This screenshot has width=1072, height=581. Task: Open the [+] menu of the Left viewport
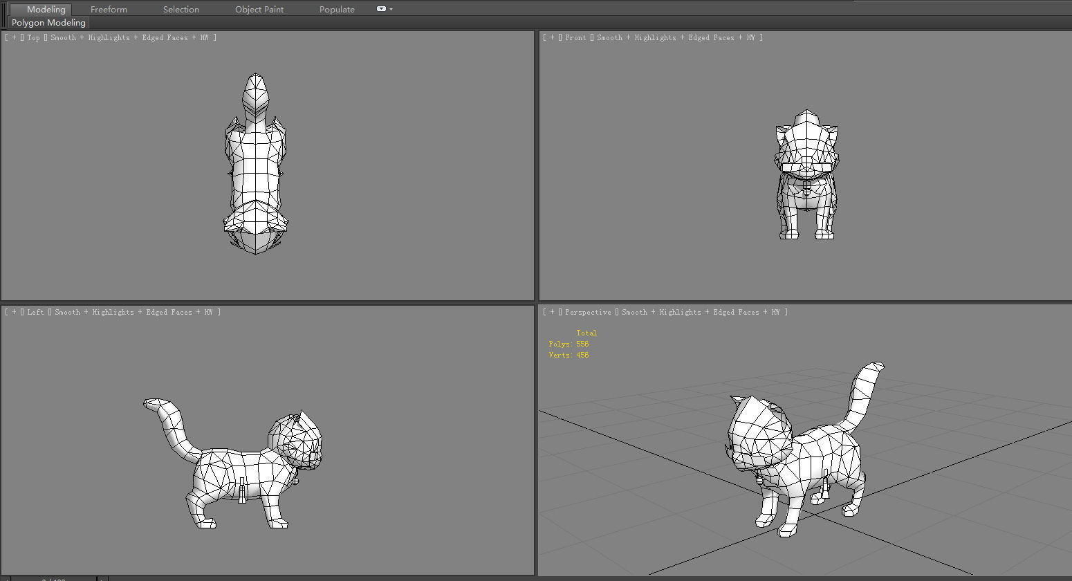[14, 312]
